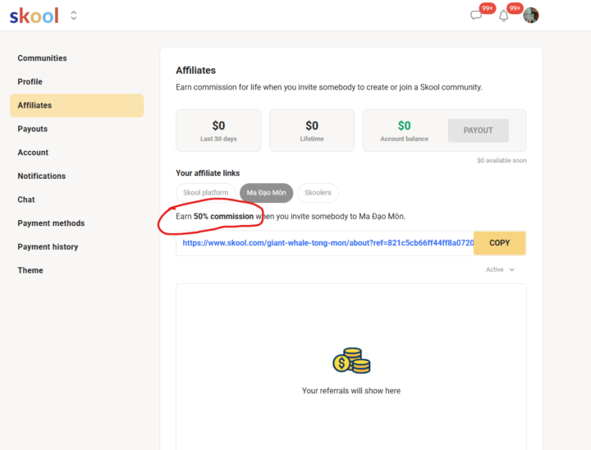Open the chat messages icon
The width and height of the screenshot is (591, 450).
(476, 15)
